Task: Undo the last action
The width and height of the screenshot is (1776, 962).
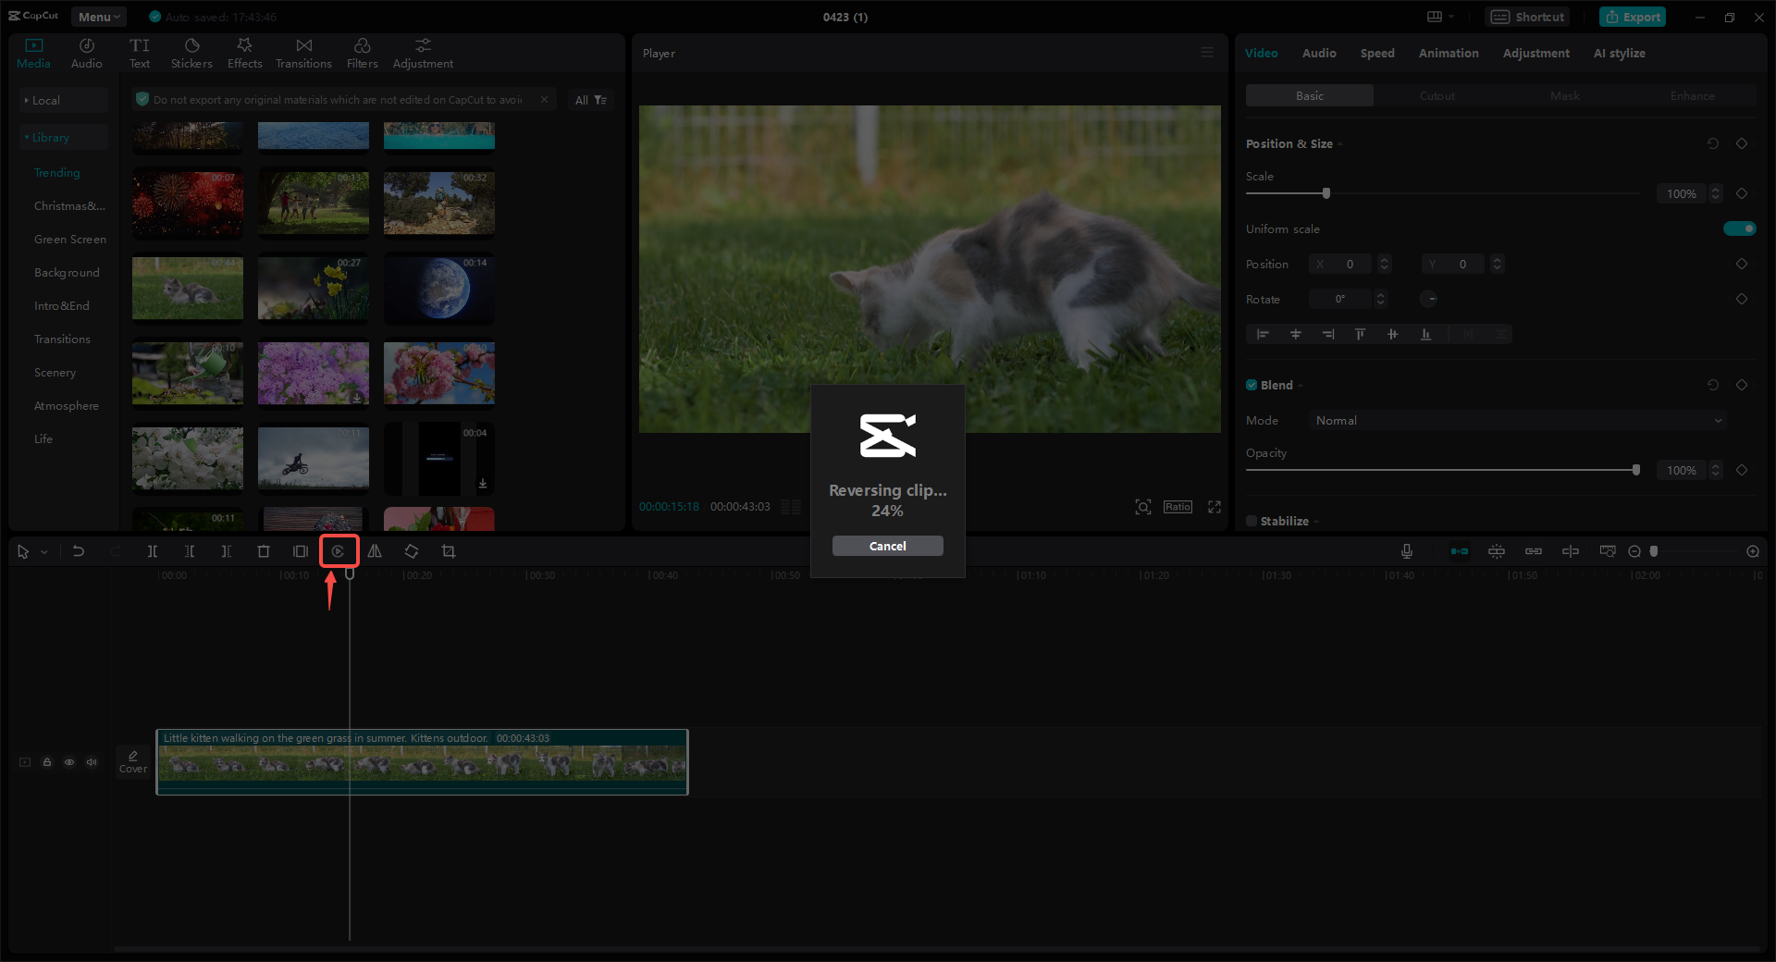Action: tap(79, 551)
